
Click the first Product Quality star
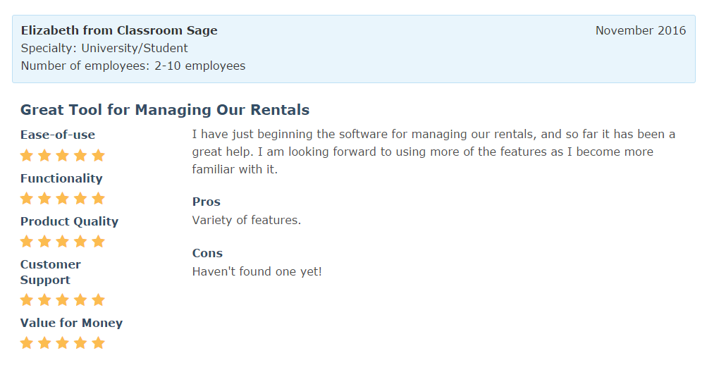[x=27, y=241]
